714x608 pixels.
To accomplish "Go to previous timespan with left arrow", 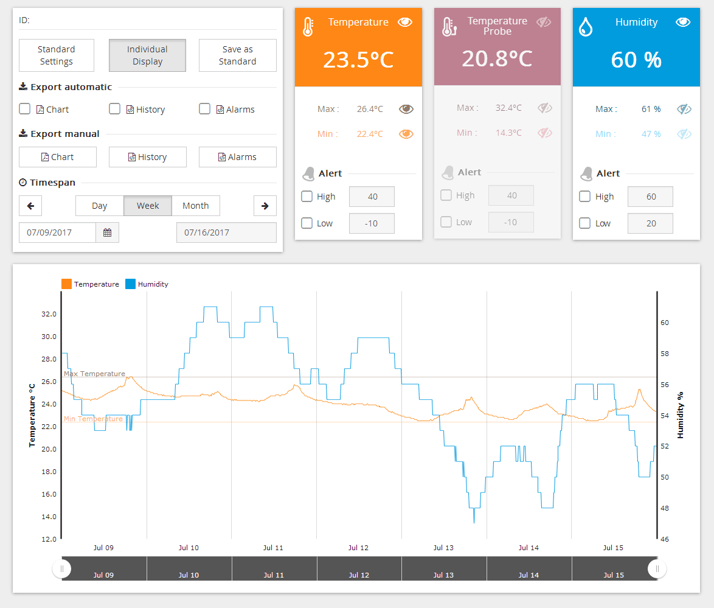I will pos(30,206).
